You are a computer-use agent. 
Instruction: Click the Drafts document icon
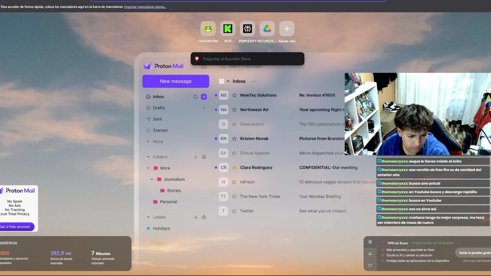148,108
